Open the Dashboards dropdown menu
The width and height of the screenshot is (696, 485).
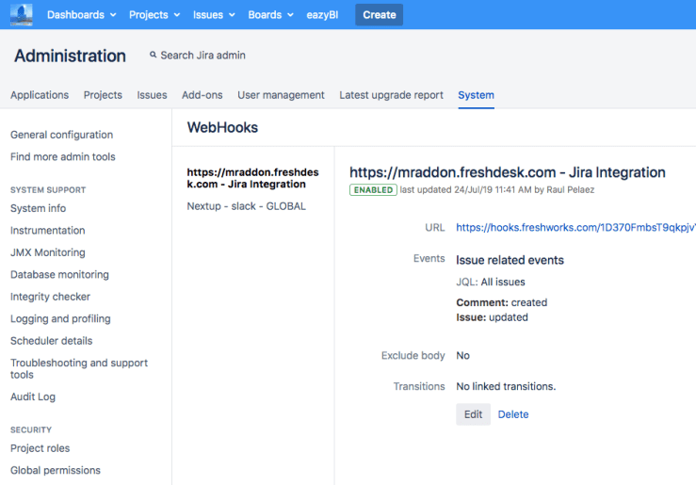coord(81,15)
